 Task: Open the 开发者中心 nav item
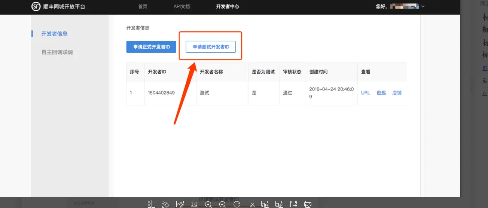point(228,6)
